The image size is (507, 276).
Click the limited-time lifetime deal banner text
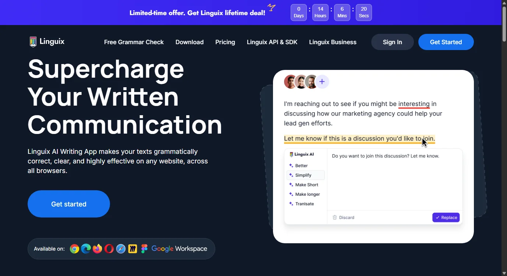point(197,13)
